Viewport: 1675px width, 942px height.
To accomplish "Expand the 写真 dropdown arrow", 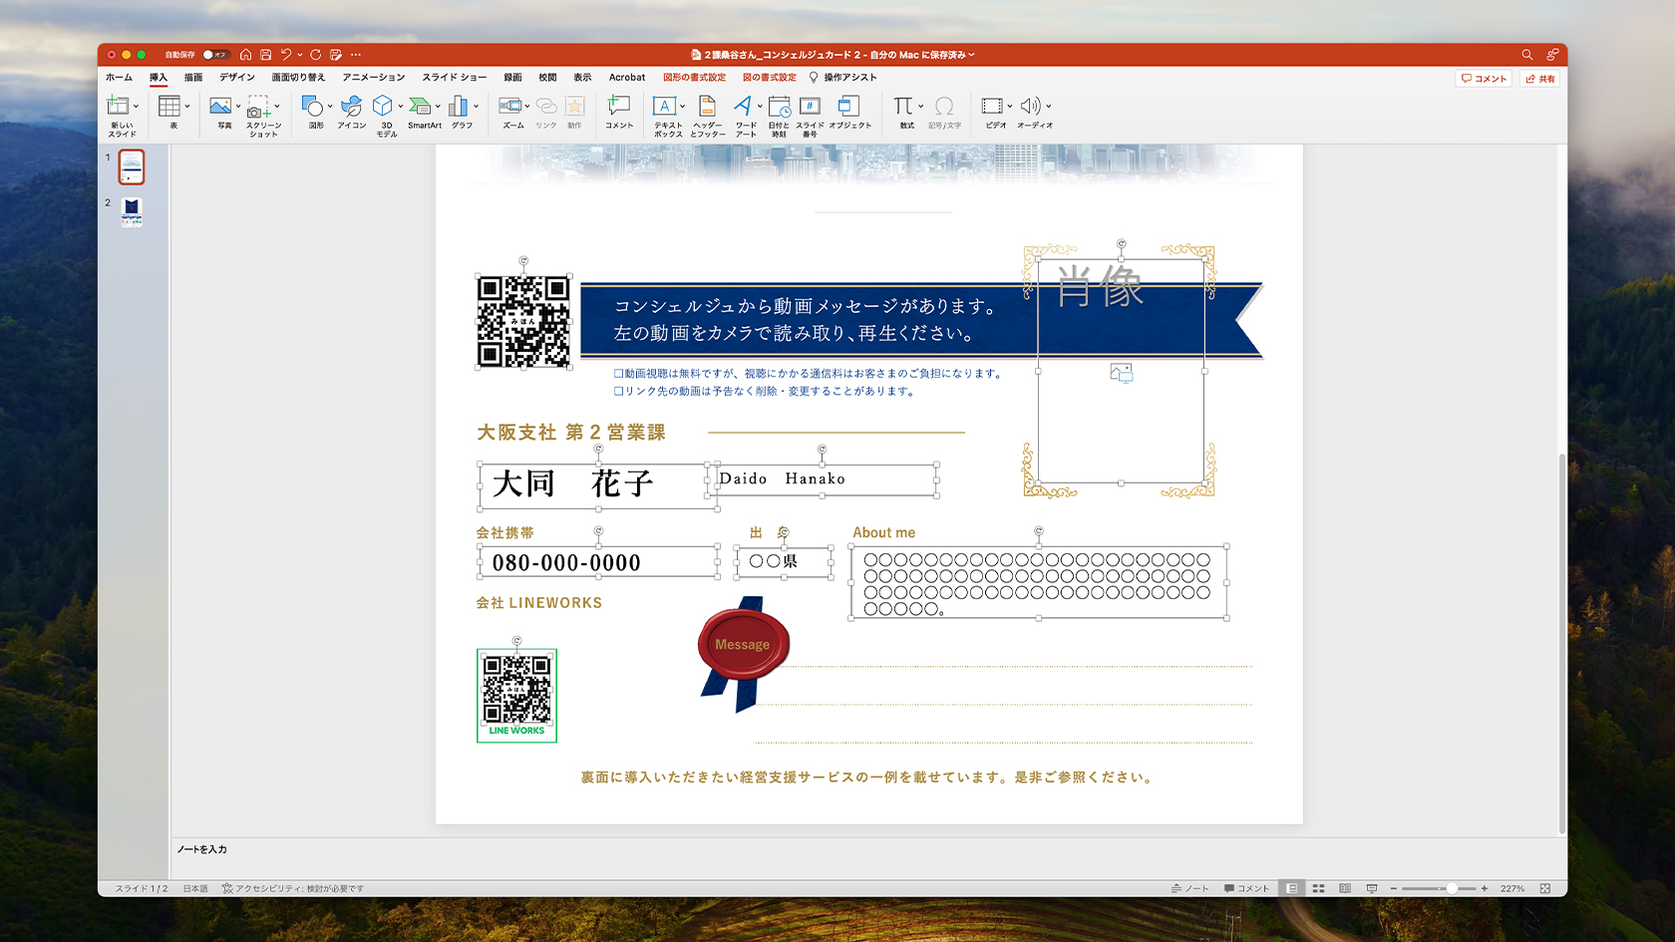I will point(238,107).
